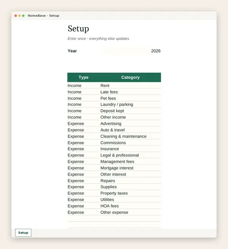228x249 pixels.
Task: Select the Type column header
Action: [84, 77]
